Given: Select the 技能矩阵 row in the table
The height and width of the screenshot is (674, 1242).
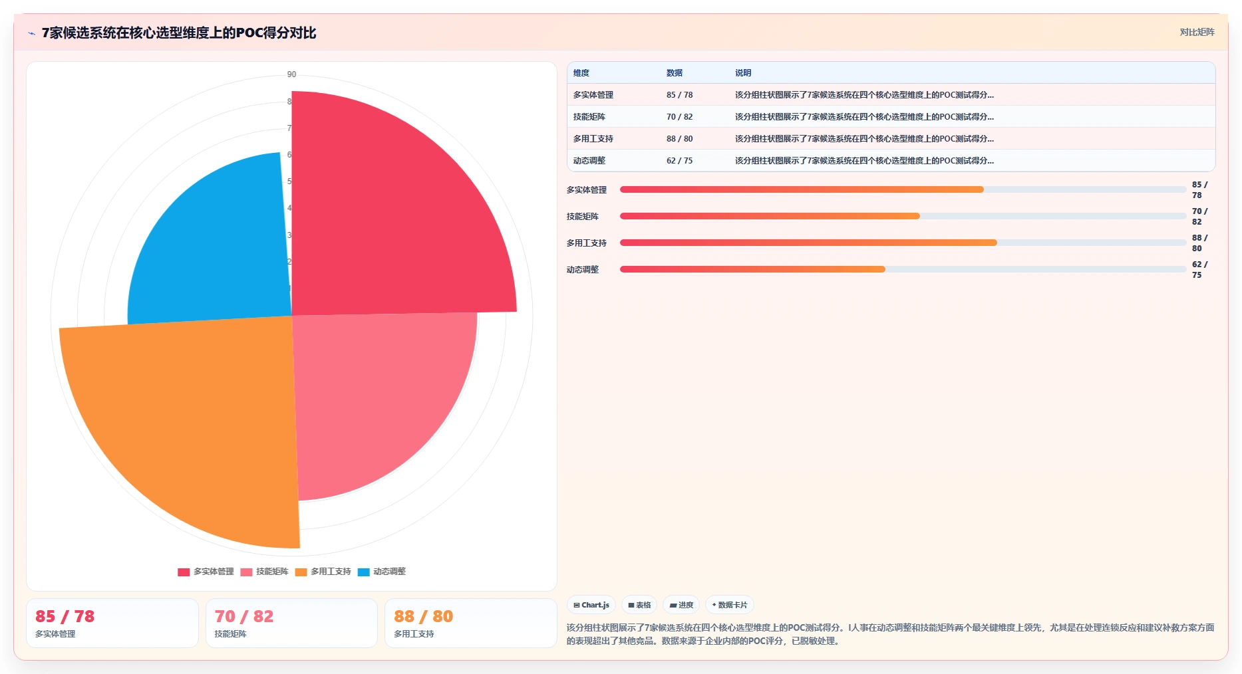Looking at the screenshot, I should coord(891,116).
